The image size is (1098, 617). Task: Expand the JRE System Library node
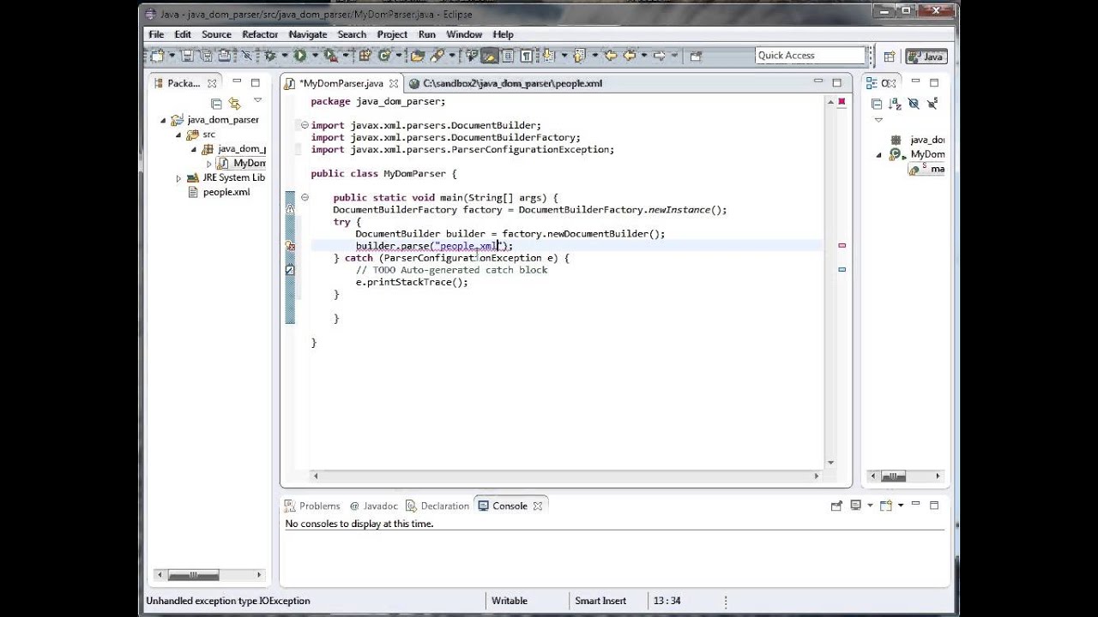point(178,178)
